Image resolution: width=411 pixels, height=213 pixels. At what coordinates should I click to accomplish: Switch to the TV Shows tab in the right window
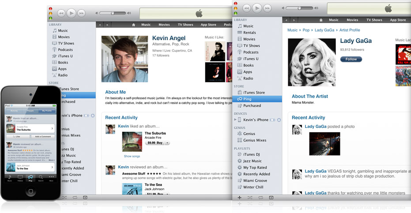[x=373, y=20]
